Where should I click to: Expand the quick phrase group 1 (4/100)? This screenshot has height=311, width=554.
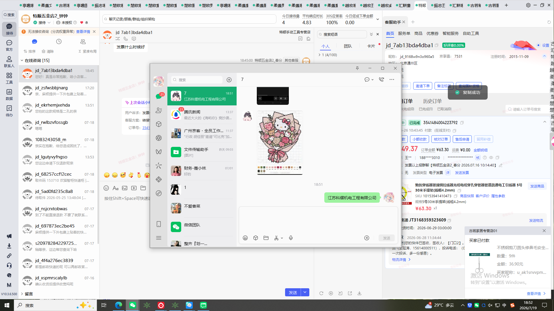319,55
